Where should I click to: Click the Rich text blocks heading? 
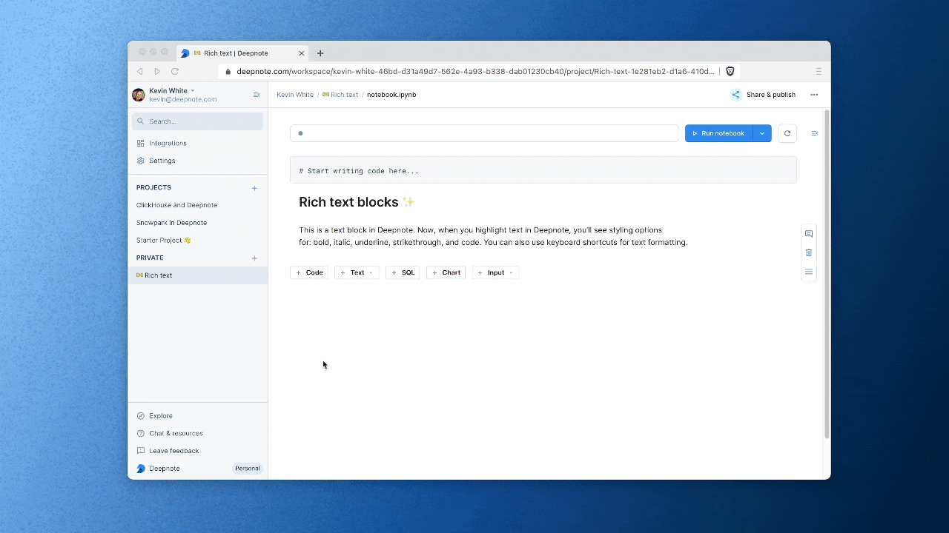pyautogui.click(x=357, y=202)
